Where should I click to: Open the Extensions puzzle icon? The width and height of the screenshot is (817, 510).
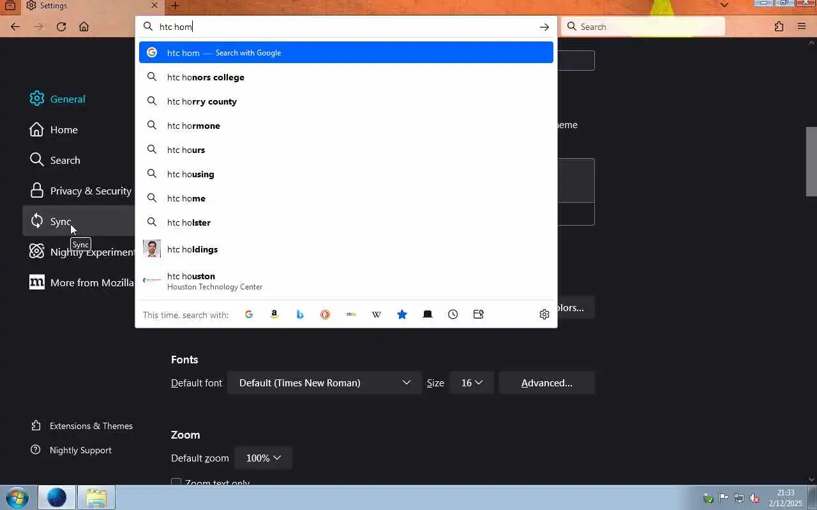(x=779, y=27)
